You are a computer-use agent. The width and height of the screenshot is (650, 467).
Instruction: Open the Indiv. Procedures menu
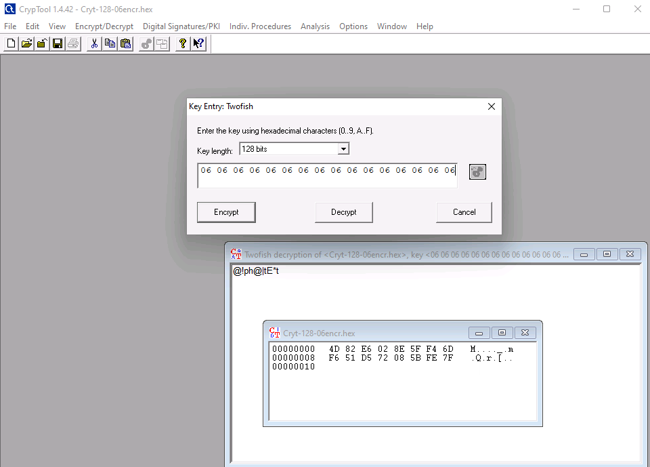pyautogui.click(x=260, y=26)
